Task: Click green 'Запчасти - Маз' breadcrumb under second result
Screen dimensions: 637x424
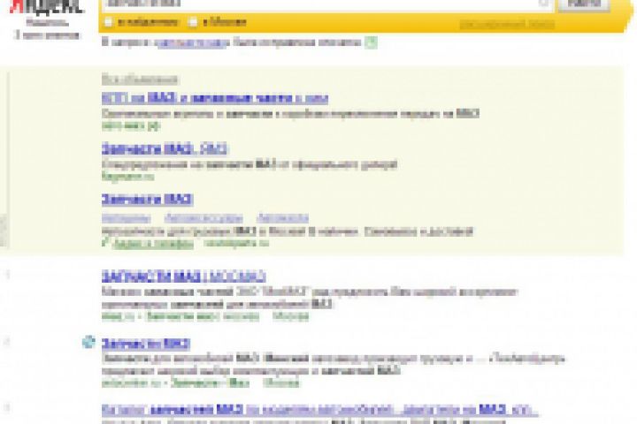Action: click(x=210, y=383)
